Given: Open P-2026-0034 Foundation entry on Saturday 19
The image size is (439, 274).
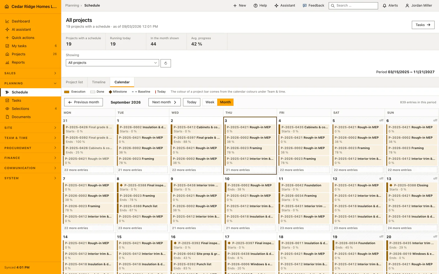Looking at the screenshot, I should pyautogui.click(x=358, y=245).
